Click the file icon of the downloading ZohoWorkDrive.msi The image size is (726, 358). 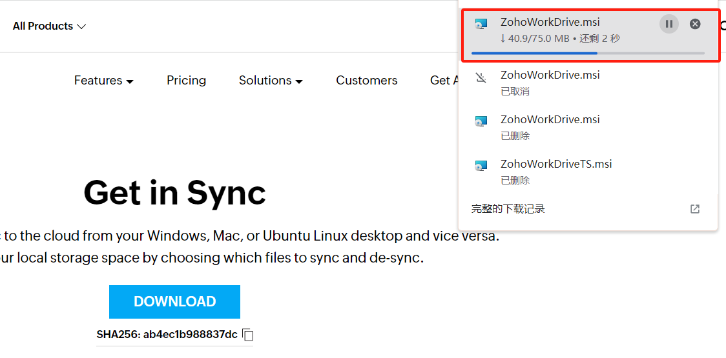click(x=481, y=24)
